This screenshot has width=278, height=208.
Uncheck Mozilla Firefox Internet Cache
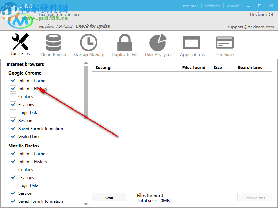point(13,153)
